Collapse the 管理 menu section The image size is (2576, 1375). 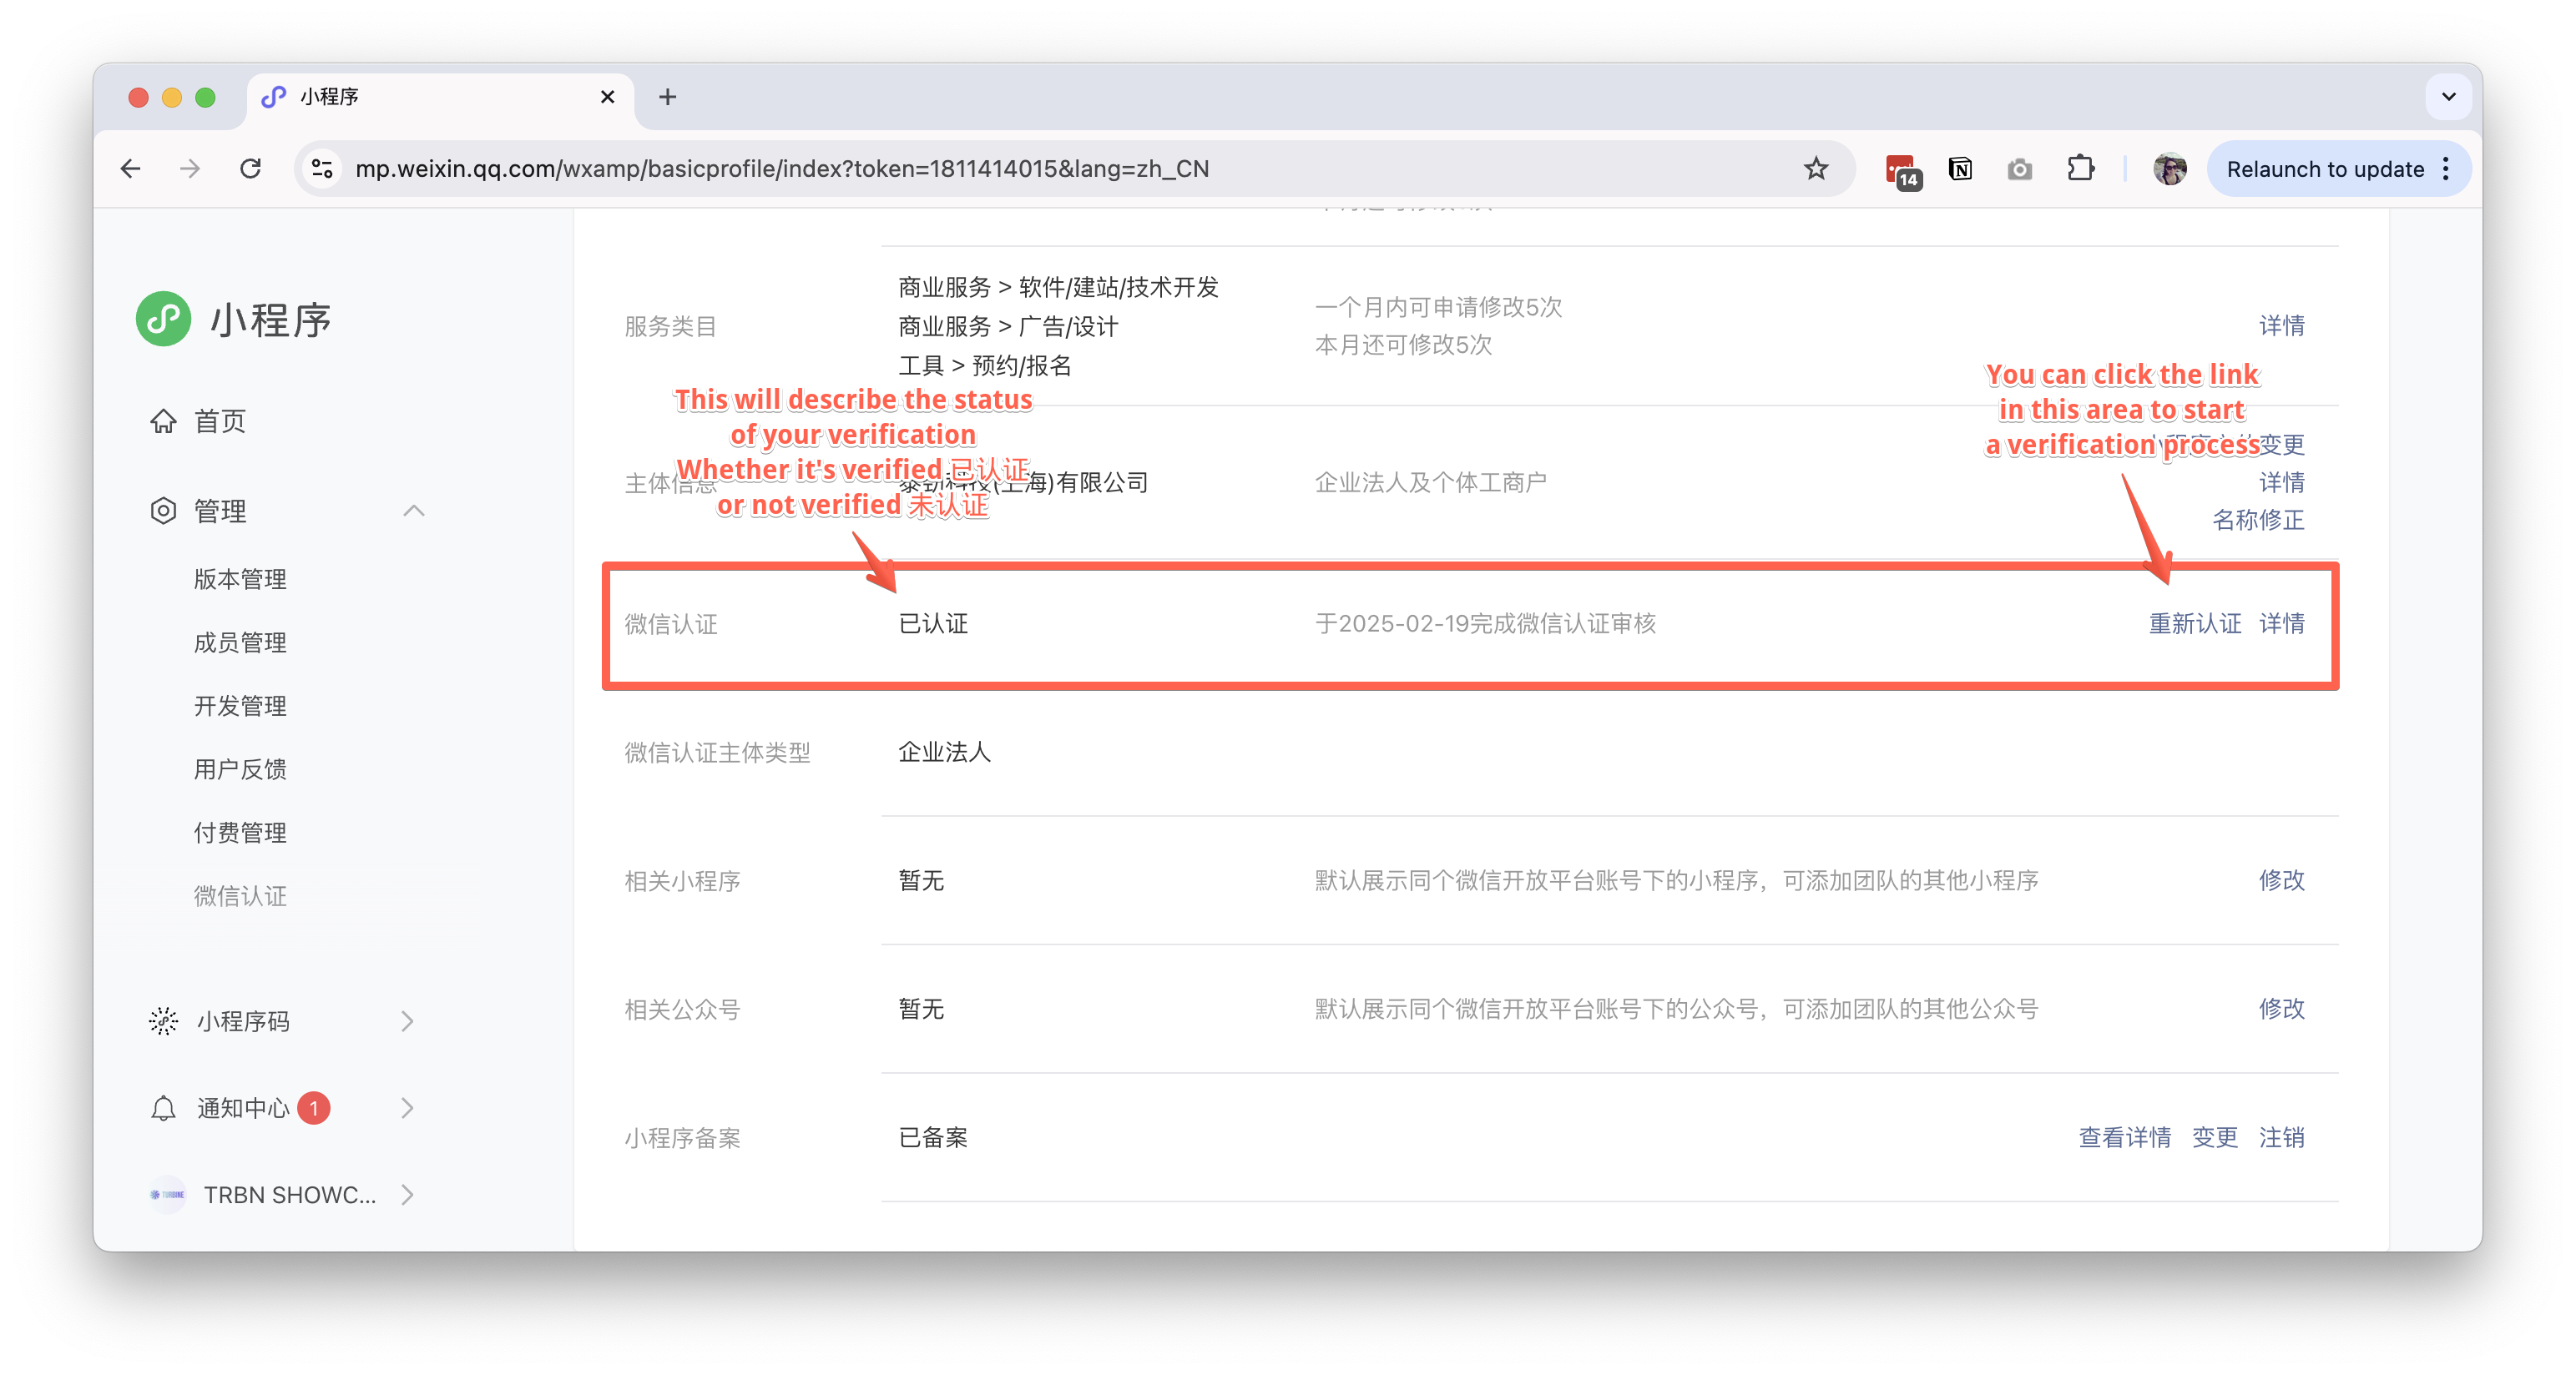[414, 511]
